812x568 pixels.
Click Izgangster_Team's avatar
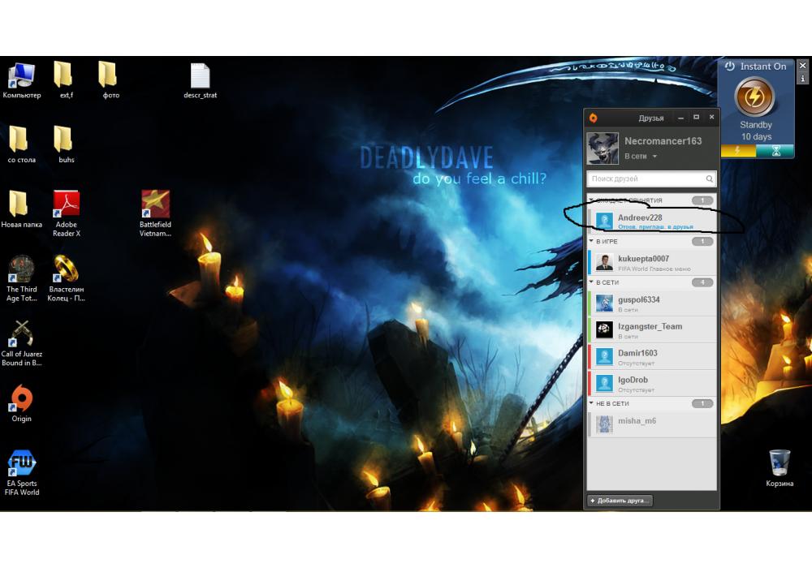point(604,329)
